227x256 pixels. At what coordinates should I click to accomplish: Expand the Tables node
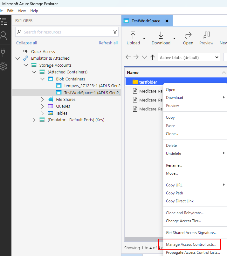point(42,113)
